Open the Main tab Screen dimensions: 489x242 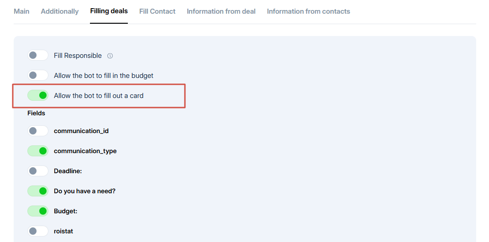[x=21, y=11]
